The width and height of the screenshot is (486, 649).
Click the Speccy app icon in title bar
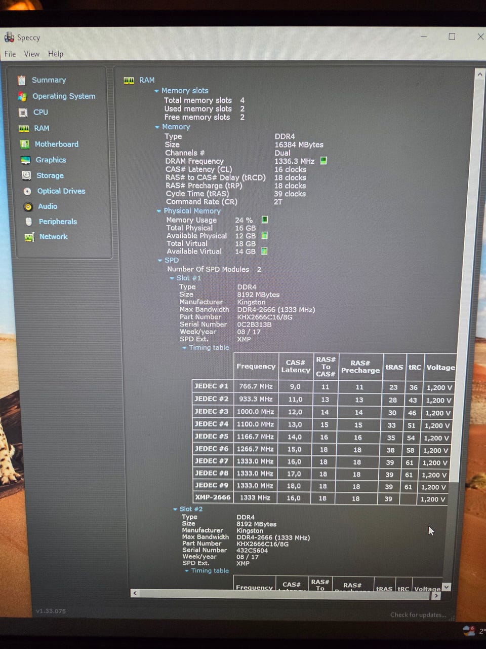coord(9,37)
